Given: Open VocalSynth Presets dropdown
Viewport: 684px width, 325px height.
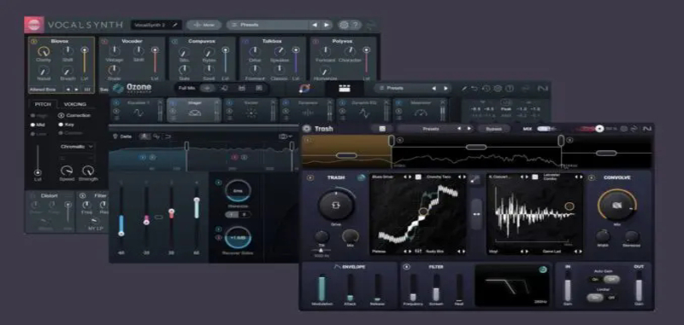Looking at the screenshot, I should [268, 25].
